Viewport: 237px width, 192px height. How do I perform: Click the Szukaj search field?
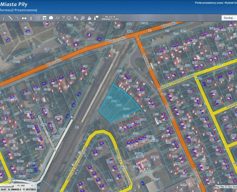[x=229, y=18]
